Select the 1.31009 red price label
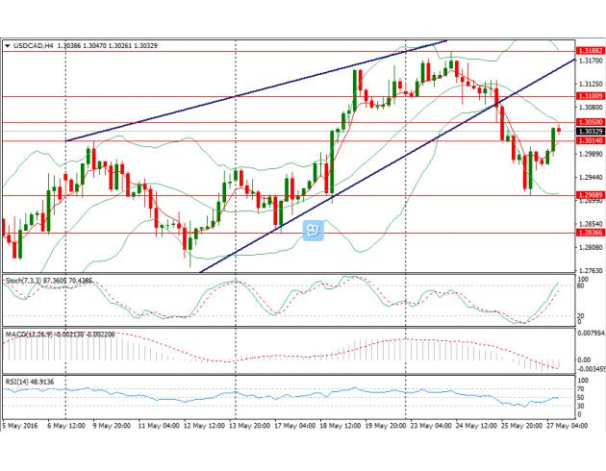Screen dimensions: 606x471 pos(589,96)
